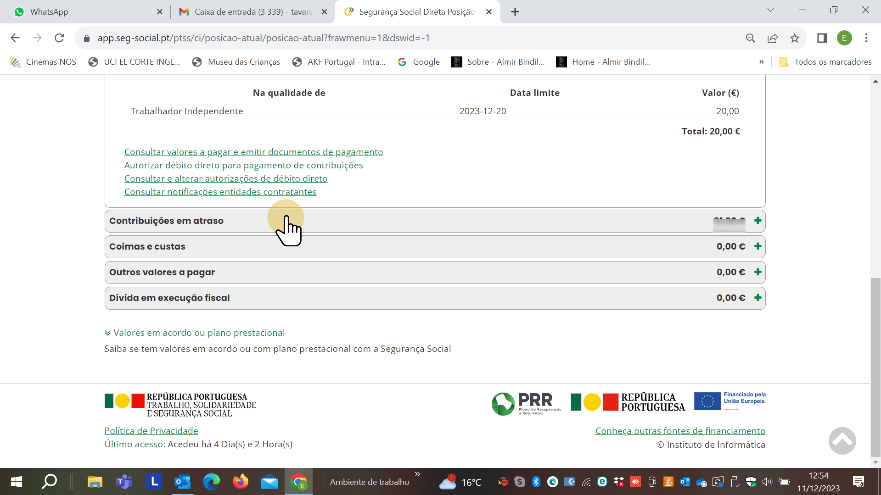Open Outlook from the Windows taskbar
Viewport: 881px width, 495px height.
coord(182,482)
